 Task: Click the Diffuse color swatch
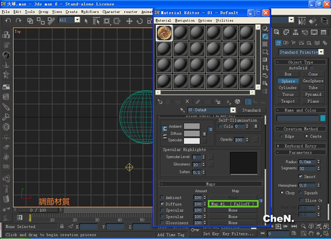click(x=191, y=133)
